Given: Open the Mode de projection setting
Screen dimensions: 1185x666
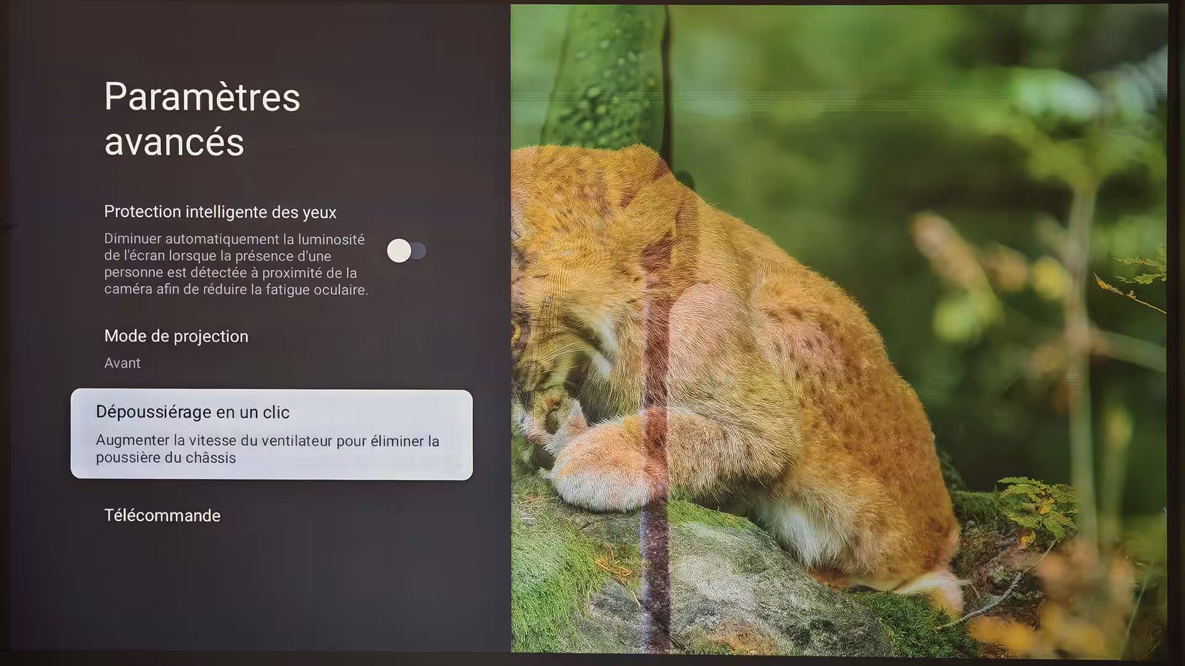Looking at the screenshot, I should click(176, 336).
